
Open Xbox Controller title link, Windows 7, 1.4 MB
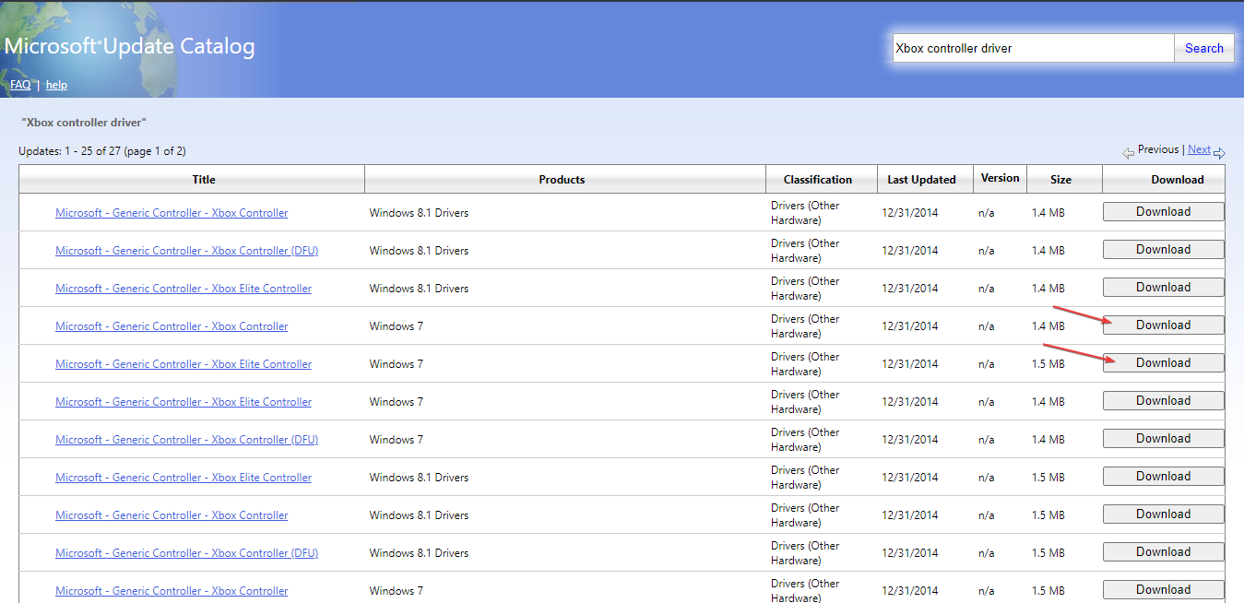point(172,326)
